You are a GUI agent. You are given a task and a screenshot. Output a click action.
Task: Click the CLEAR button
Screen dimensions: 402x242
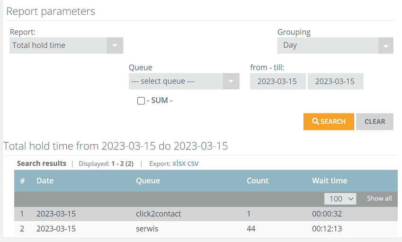pyautogui.click(x=375, y=121)
